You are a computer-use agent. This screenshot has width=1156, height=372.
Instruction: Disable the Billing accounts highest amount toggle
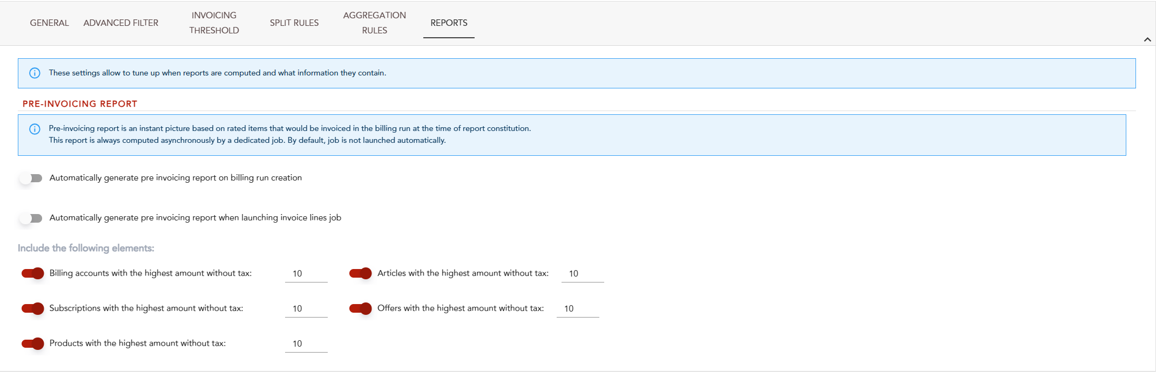coord(33,273)
